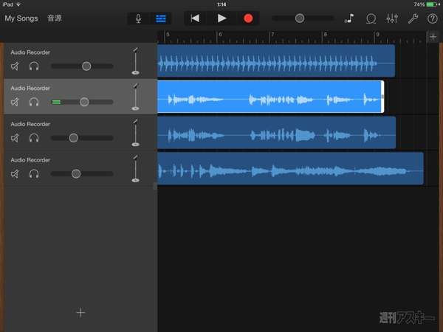Open the mixer track controls
Viewport: 443px width, 332px height.
392,18
